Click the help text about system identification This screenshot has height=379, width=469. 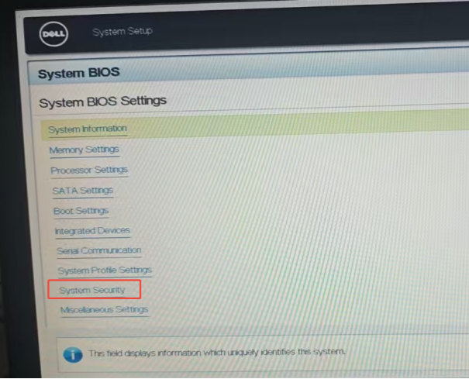pyautogui.click(x=217, y=353)
